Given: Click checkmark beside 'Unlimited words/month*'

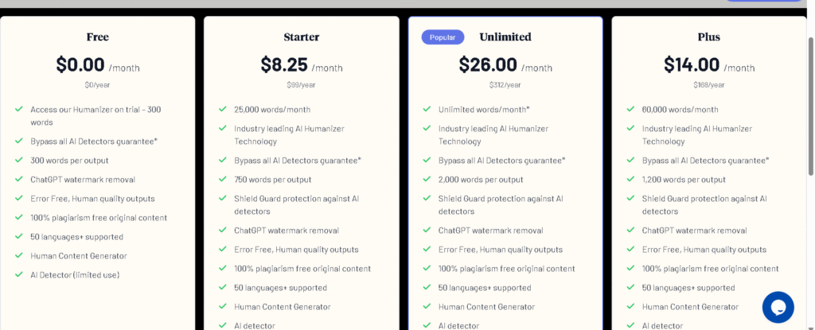Looking at the screenshot, I should 427,110.
